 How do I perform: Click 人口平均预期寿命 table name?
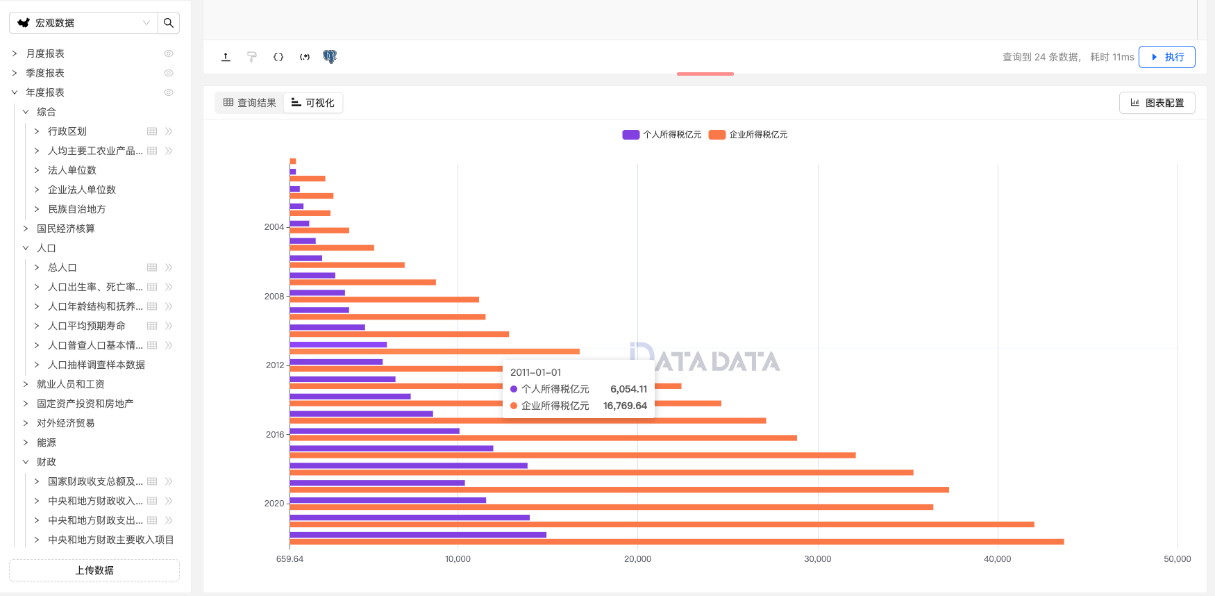click(x=87, y=326)
